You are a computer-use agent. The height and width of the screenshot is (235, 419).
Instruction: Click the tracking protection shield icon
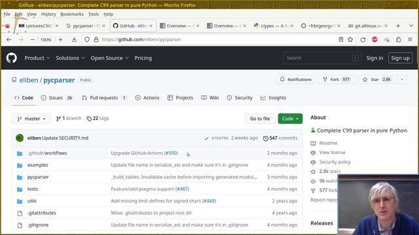point(87,39)
